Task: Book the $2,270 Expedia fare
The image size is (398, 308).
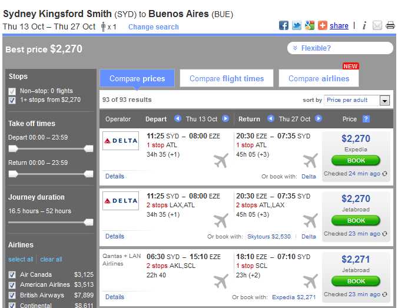Action: click(356, 160)
